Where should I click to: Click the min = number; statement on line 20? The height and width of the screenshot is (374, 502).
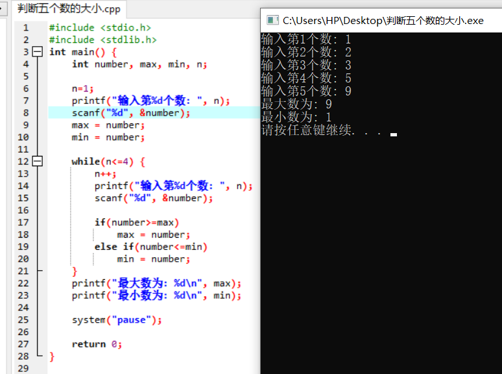[154, 259]
